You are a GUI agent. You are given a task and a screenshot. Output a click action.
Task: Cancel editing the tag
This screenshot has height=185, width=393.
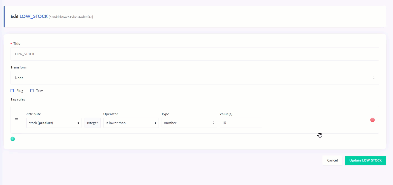(332, 160)
